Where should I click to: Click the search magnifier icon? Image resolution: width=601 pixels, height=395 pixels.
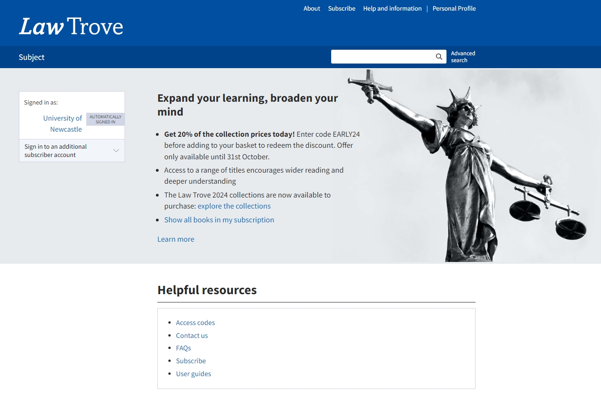pyautogui.click(x=438, y=56)
